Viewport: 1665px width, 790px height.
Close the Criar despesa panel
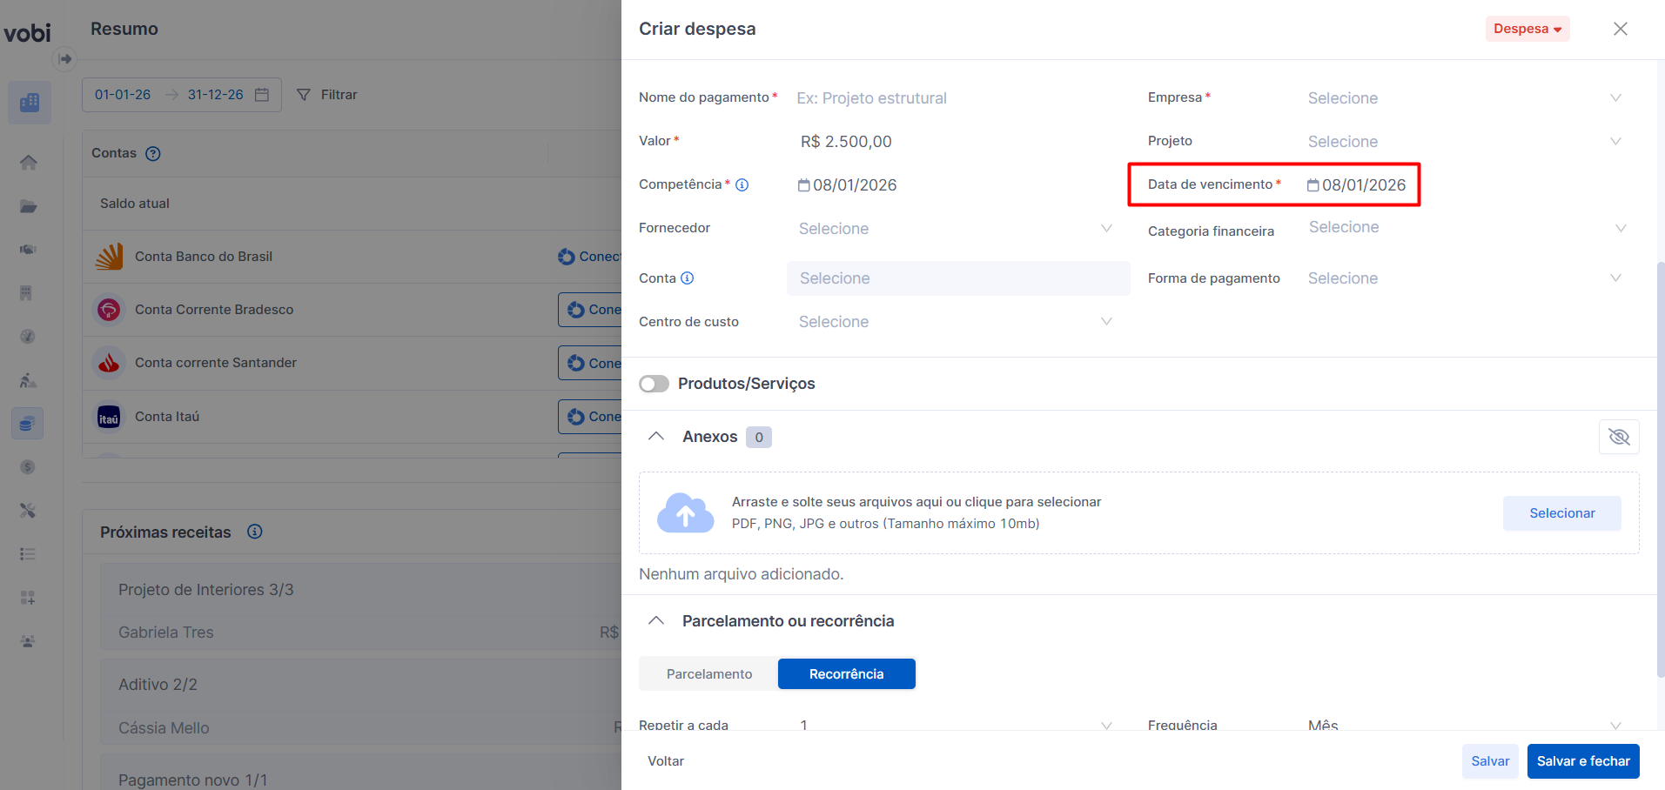pyautogui.click(x=1621, y=29)
